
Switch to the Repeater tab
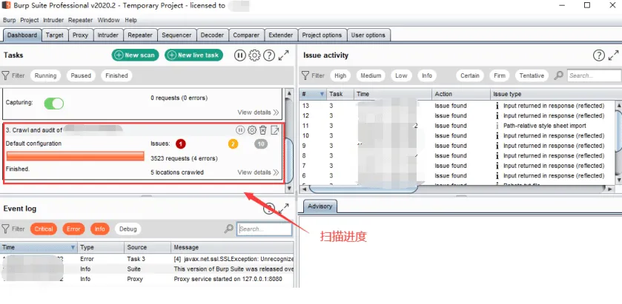(140, 36)
